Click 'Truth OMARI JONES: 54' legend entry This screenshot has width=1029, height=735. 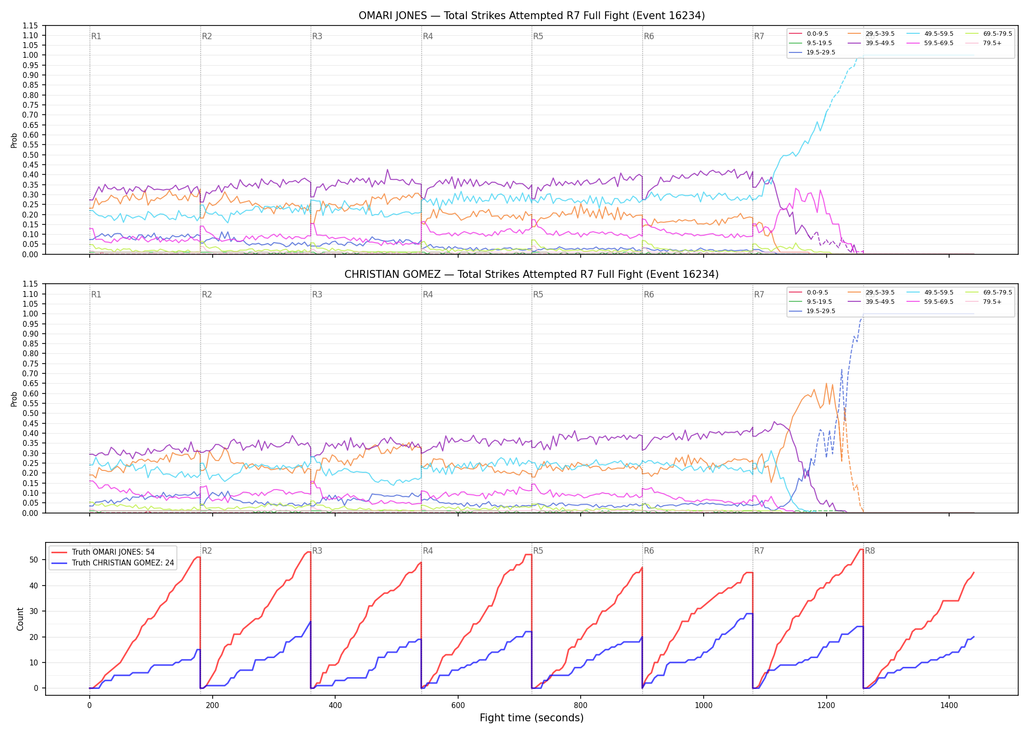pos(103,552)
